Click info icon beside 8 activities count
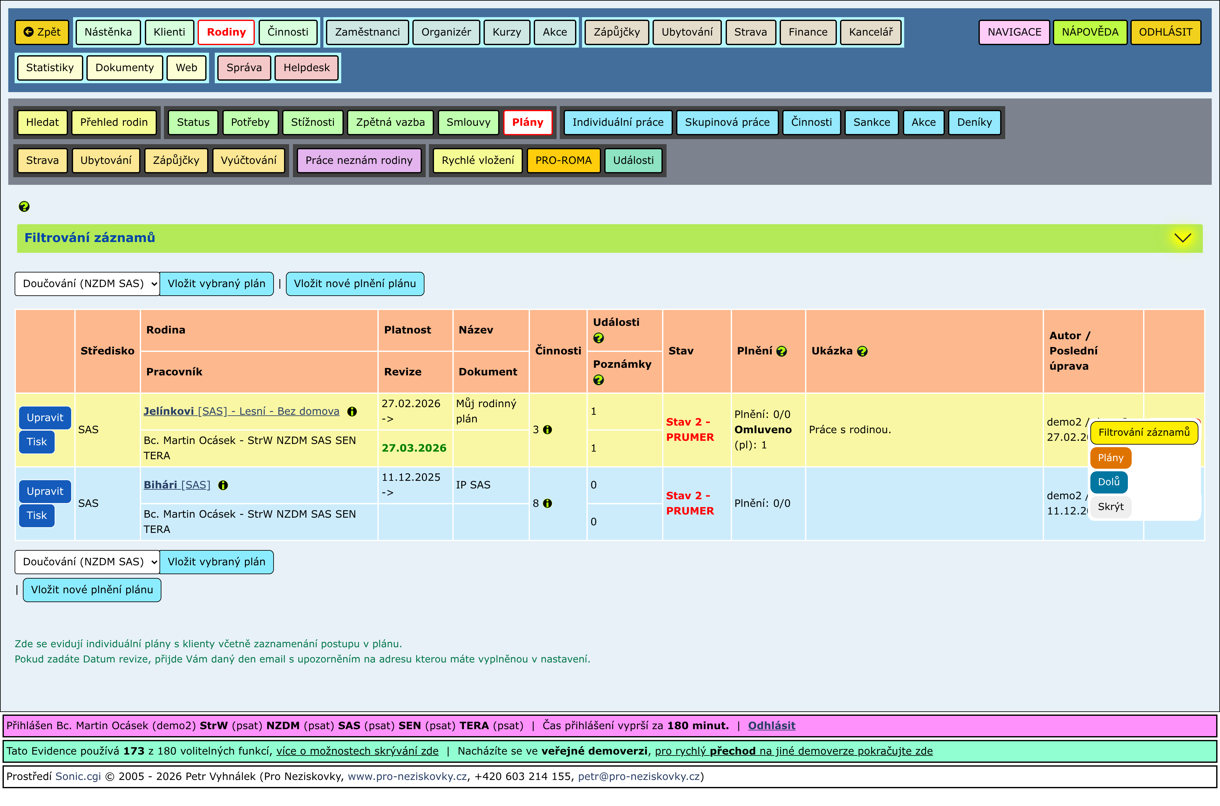 [x=547, y=504]
